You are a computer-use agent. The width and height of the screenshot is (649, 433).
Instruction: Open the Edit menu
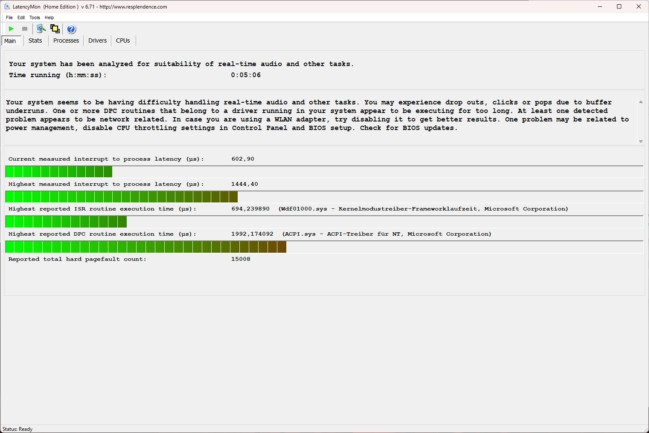click(21, 17)
